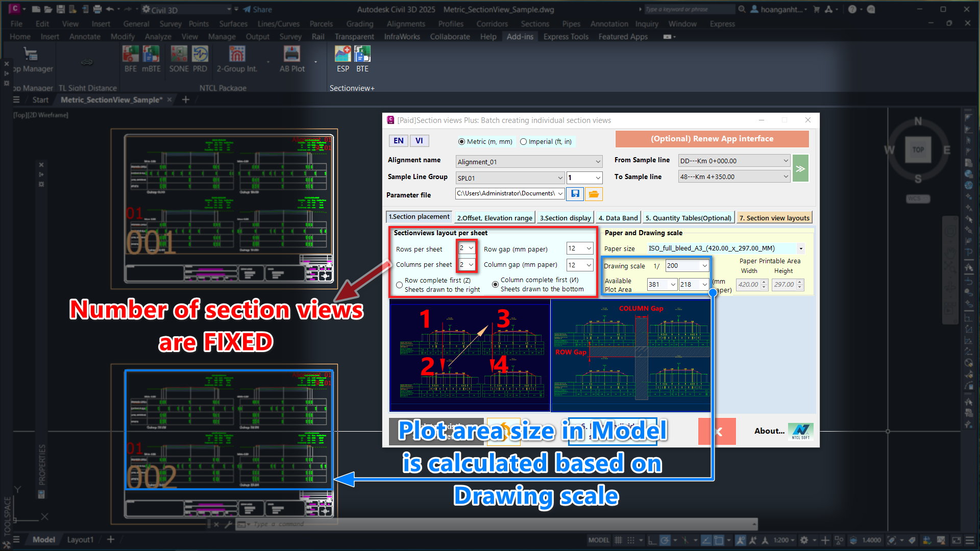Click the green double-arrow sample line button
Viewport: 980px width, 551px height.
(x=800, y=168)
